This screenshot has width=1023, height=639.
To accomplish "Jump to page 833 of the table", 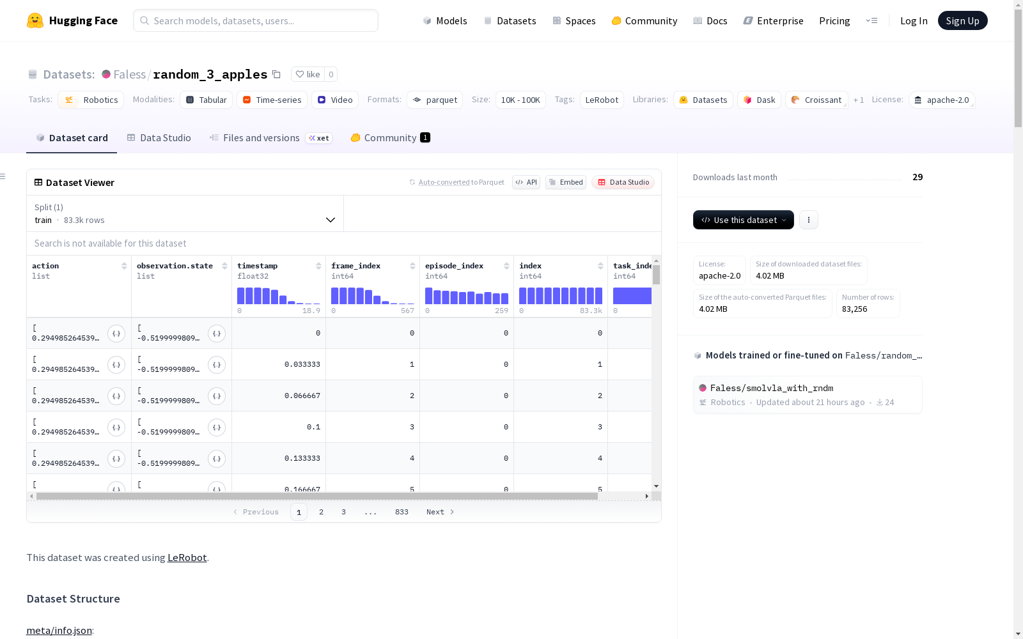I will pyautogui.click(x=402, y=512).
